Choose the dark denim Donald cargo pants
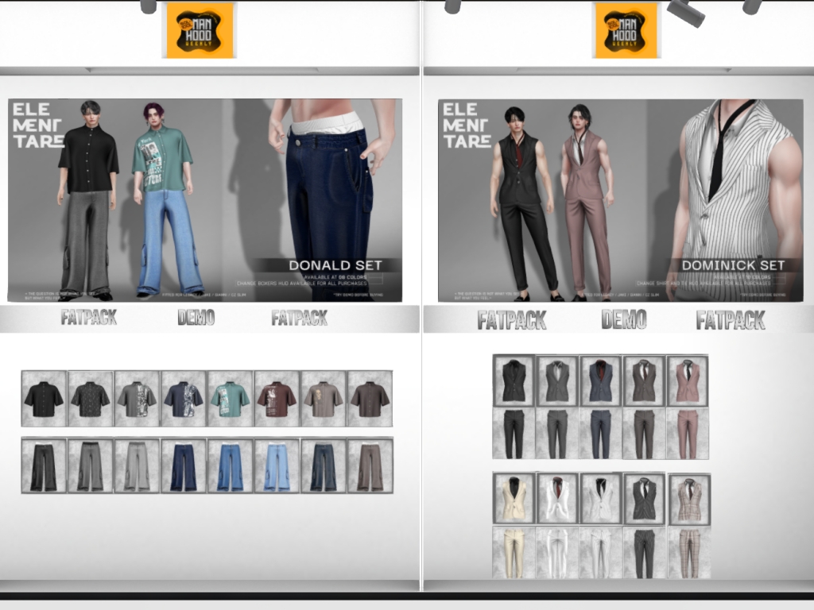Viewport: 814px width, 610px height. (324, 465)
